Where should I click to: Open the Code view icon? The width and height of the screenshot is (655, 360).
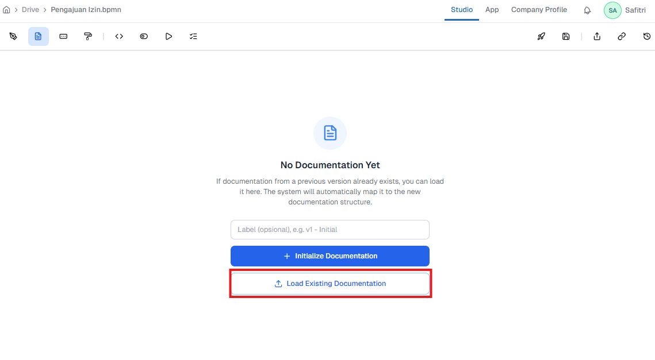click(x=118, y=36)
